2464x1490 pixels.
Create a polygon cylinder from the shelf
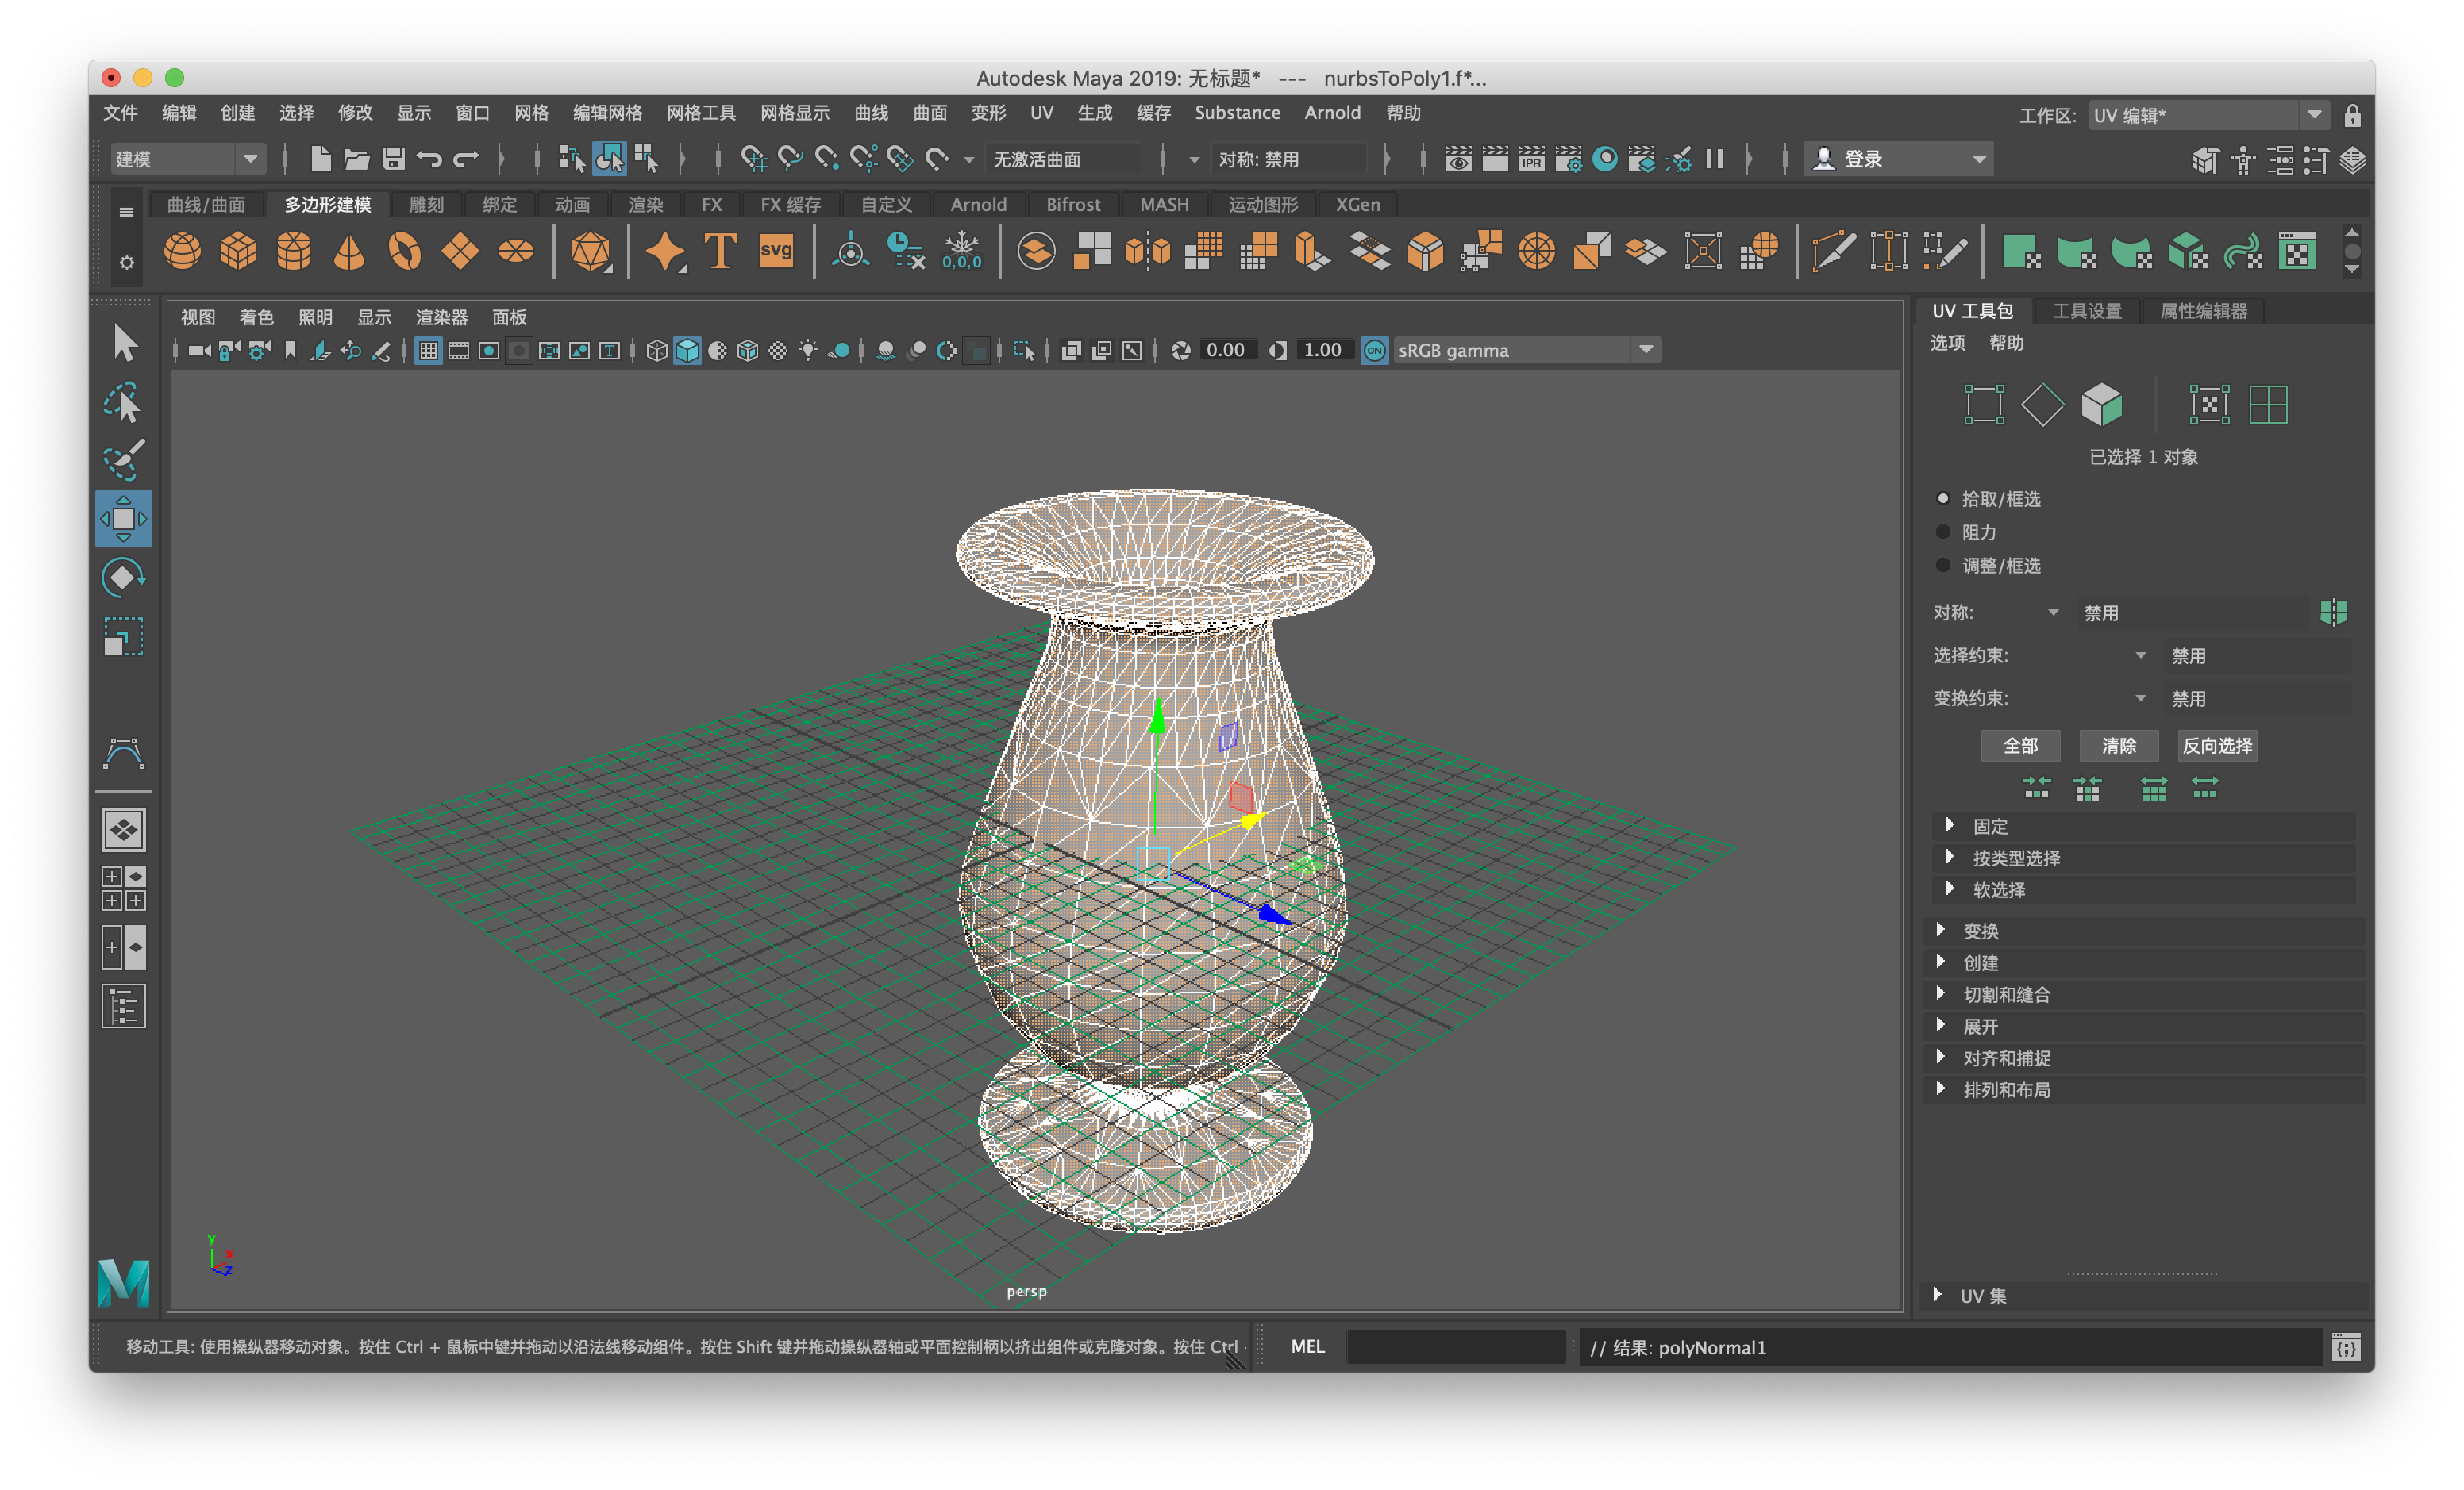pos(294,251)
